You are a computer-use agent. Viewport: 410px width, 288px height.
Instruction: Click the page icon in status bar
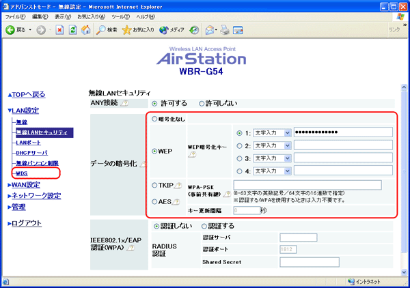coord(5,282)
